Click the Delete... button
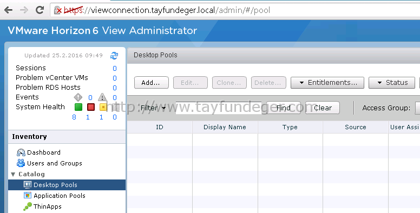 pyautogui.click(x=268, y=83)
